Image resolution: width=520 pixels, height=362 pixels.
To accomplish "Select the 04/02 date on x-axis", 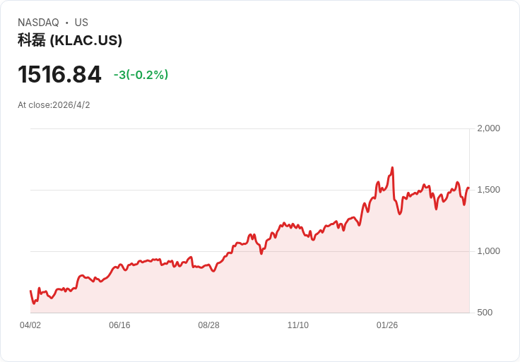I will (x=30, y=325).
